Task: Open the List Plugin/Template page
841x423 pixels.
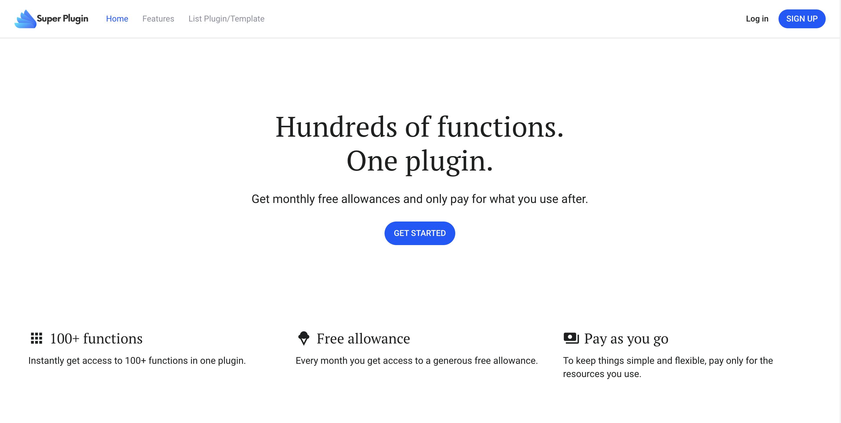Action: coord(226,19)
